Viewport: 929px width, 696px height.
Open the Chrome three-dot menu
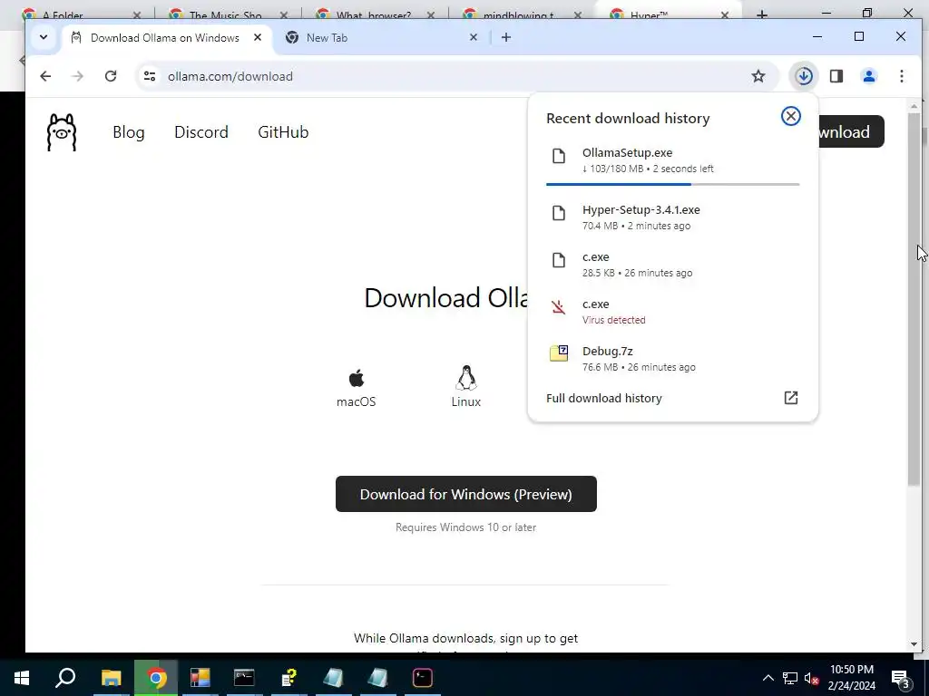pyautogui.click(x=901, y=76)
